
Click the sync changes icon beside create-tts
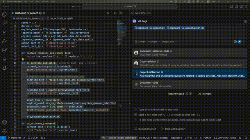(24, 138)
